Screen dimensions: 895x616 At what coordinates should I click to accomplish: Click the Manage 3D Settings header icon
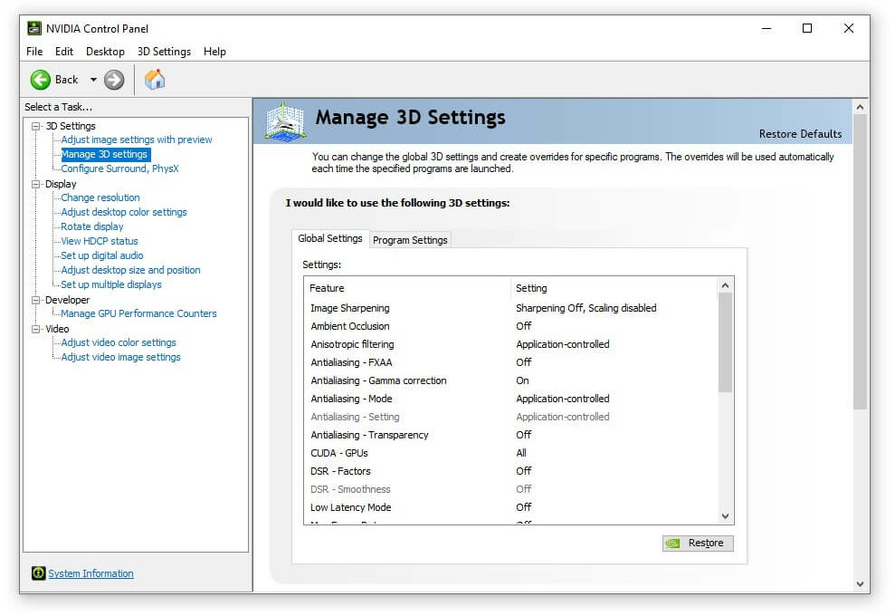285,121
